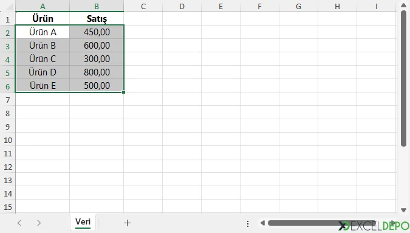Add a new sheet with plus icon
410x233 pixels.
127,223
